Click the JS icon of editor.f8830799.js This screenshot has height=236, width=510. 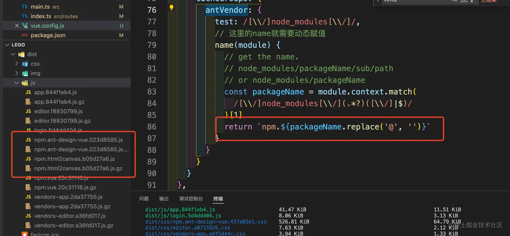[x=28, y=111]
